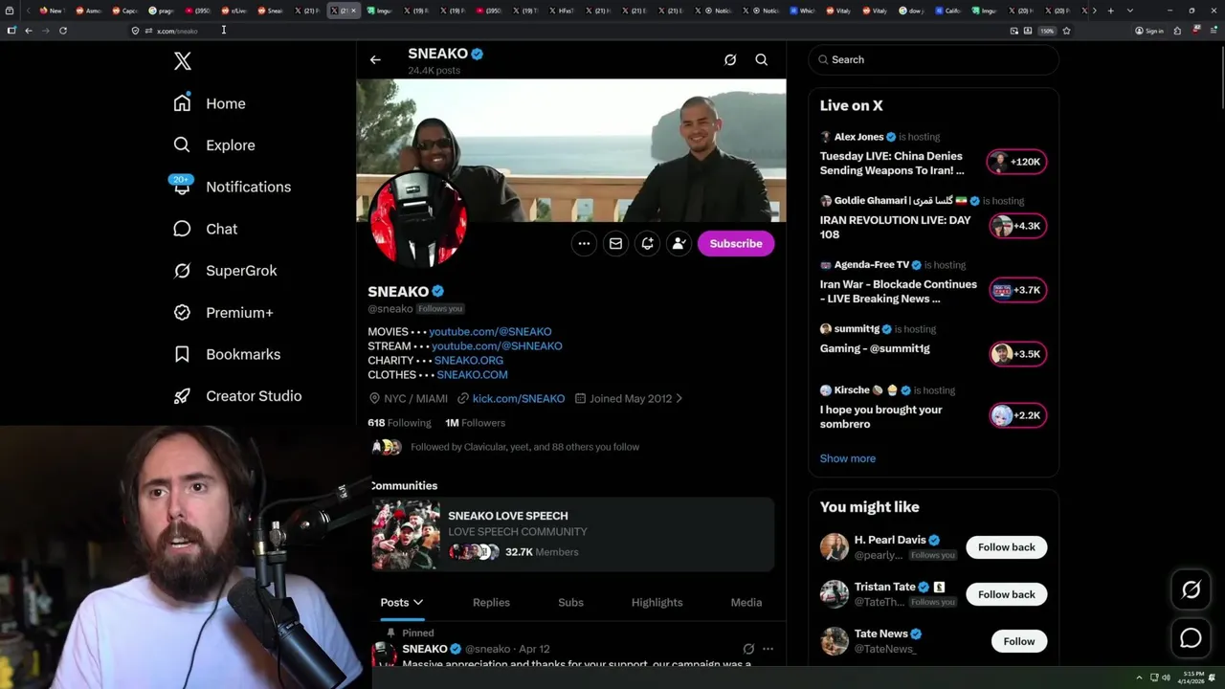Open H. Pearl Davis profile avatar

[835, 547]
